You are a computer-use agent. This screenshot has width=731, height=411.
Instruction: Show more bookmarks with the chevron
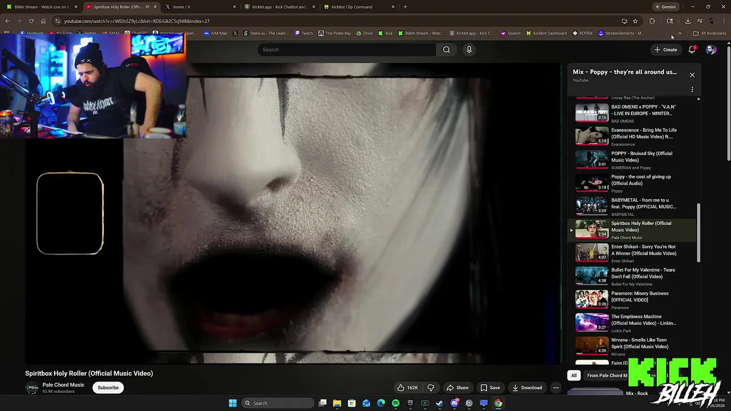point(680,33)
